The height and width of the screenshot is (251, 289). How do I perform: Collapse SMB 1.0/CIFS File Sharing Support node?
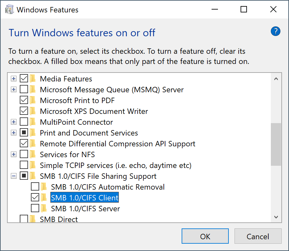13,176
